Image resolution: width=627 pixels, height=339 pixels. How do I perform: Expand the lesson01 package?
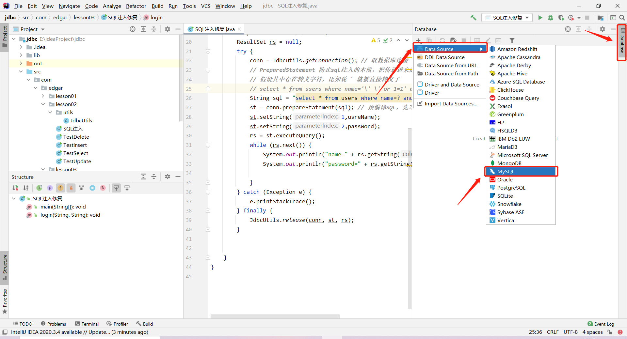[x=43, y=96]
